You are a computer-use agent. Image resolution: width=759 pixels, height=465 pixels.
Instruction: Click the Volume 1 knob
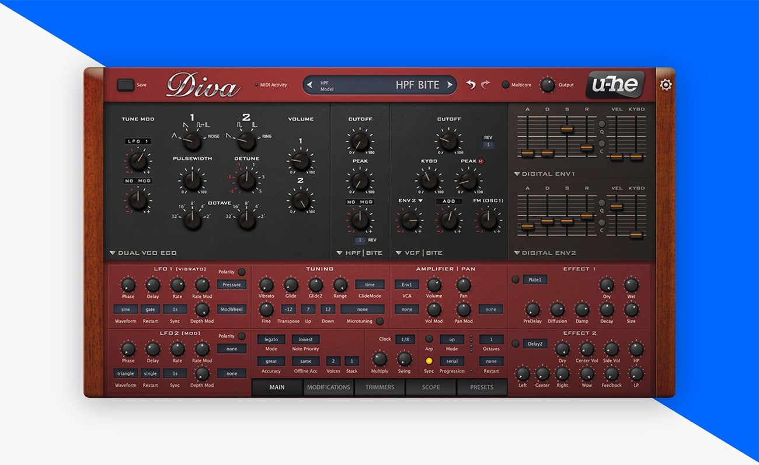[301, 161]
